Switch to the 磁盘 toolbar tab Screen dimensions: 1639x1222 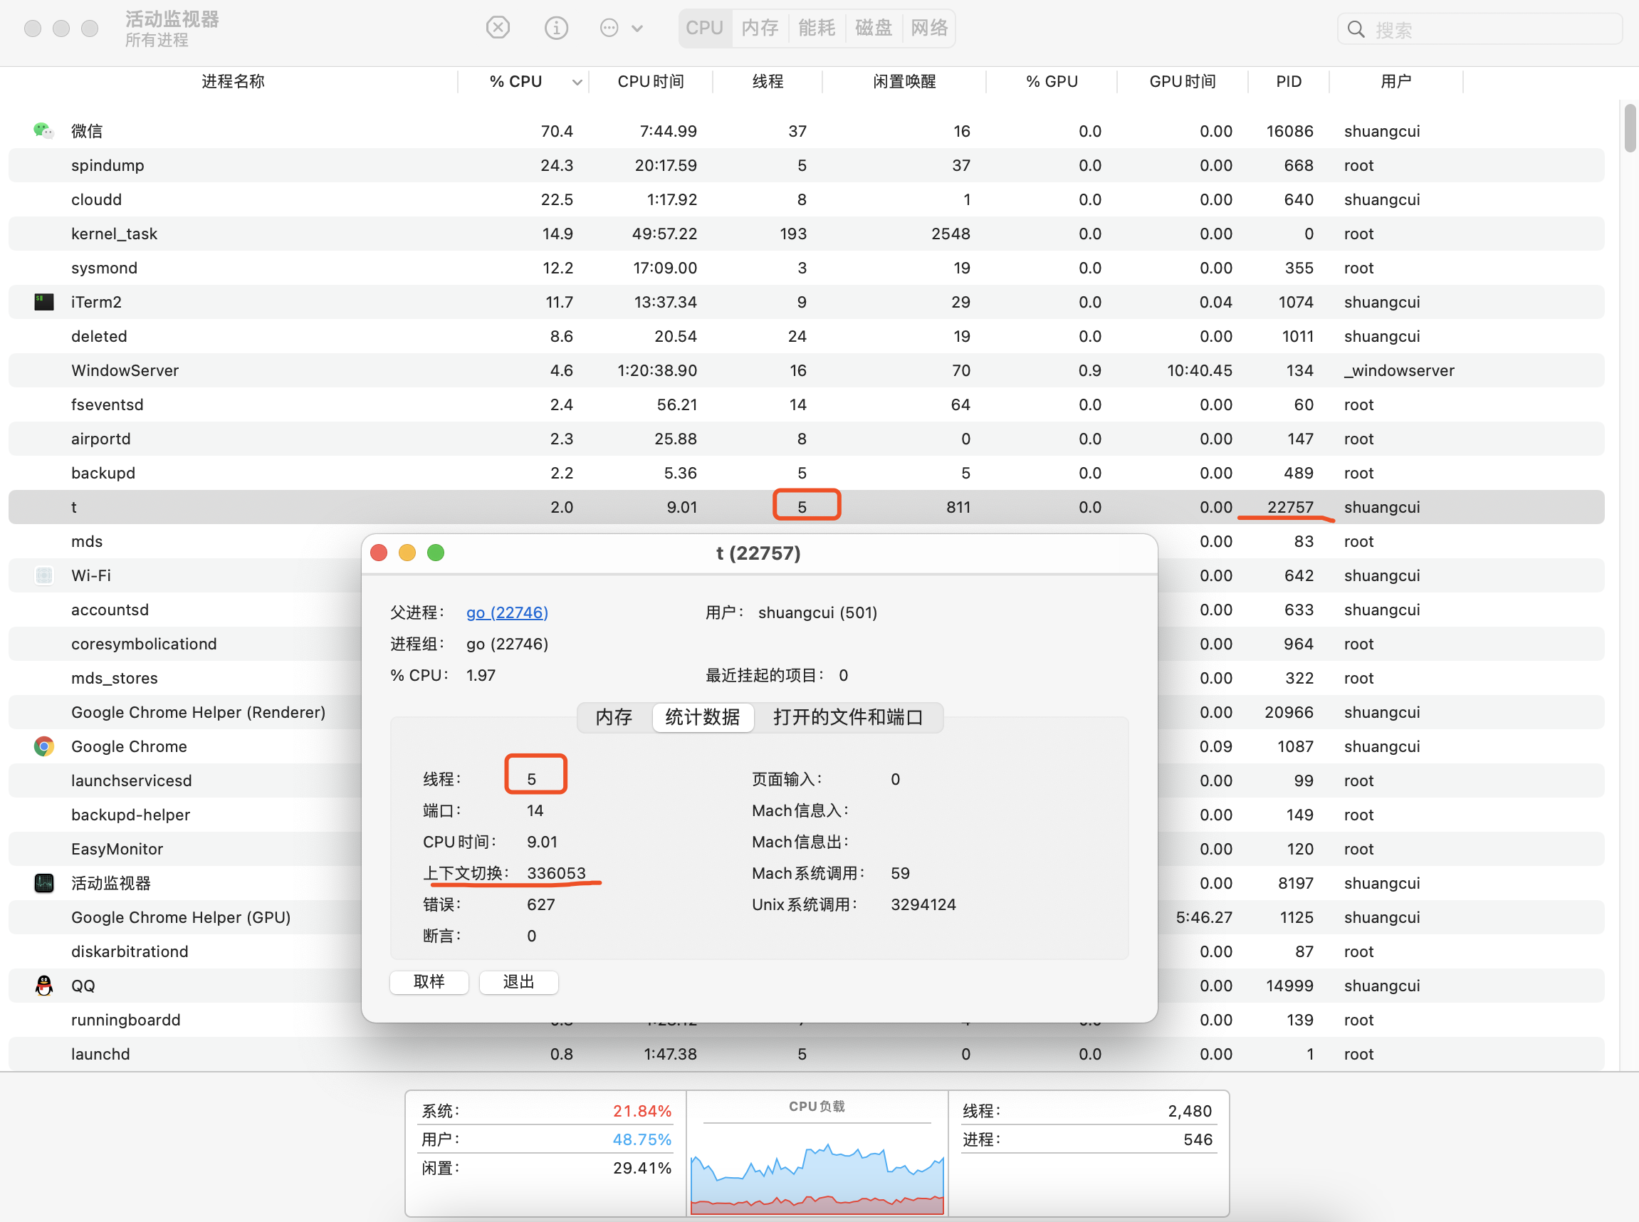point(874,28)
